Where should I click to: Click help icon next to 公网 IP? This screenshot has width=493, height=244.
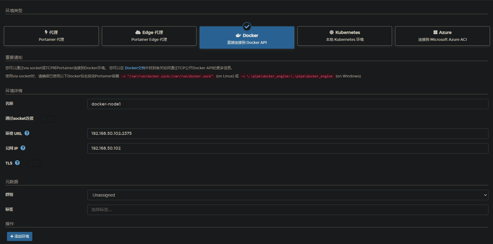[23, 148]
